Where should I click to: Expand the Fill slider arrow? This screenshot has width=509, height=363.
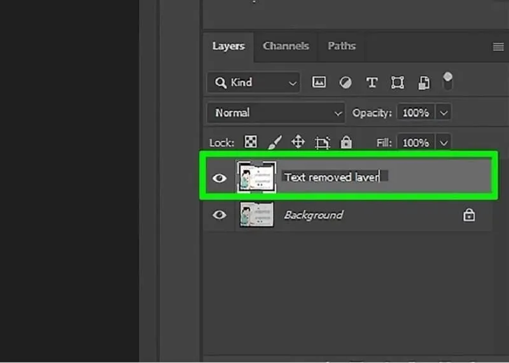(444, 143)
